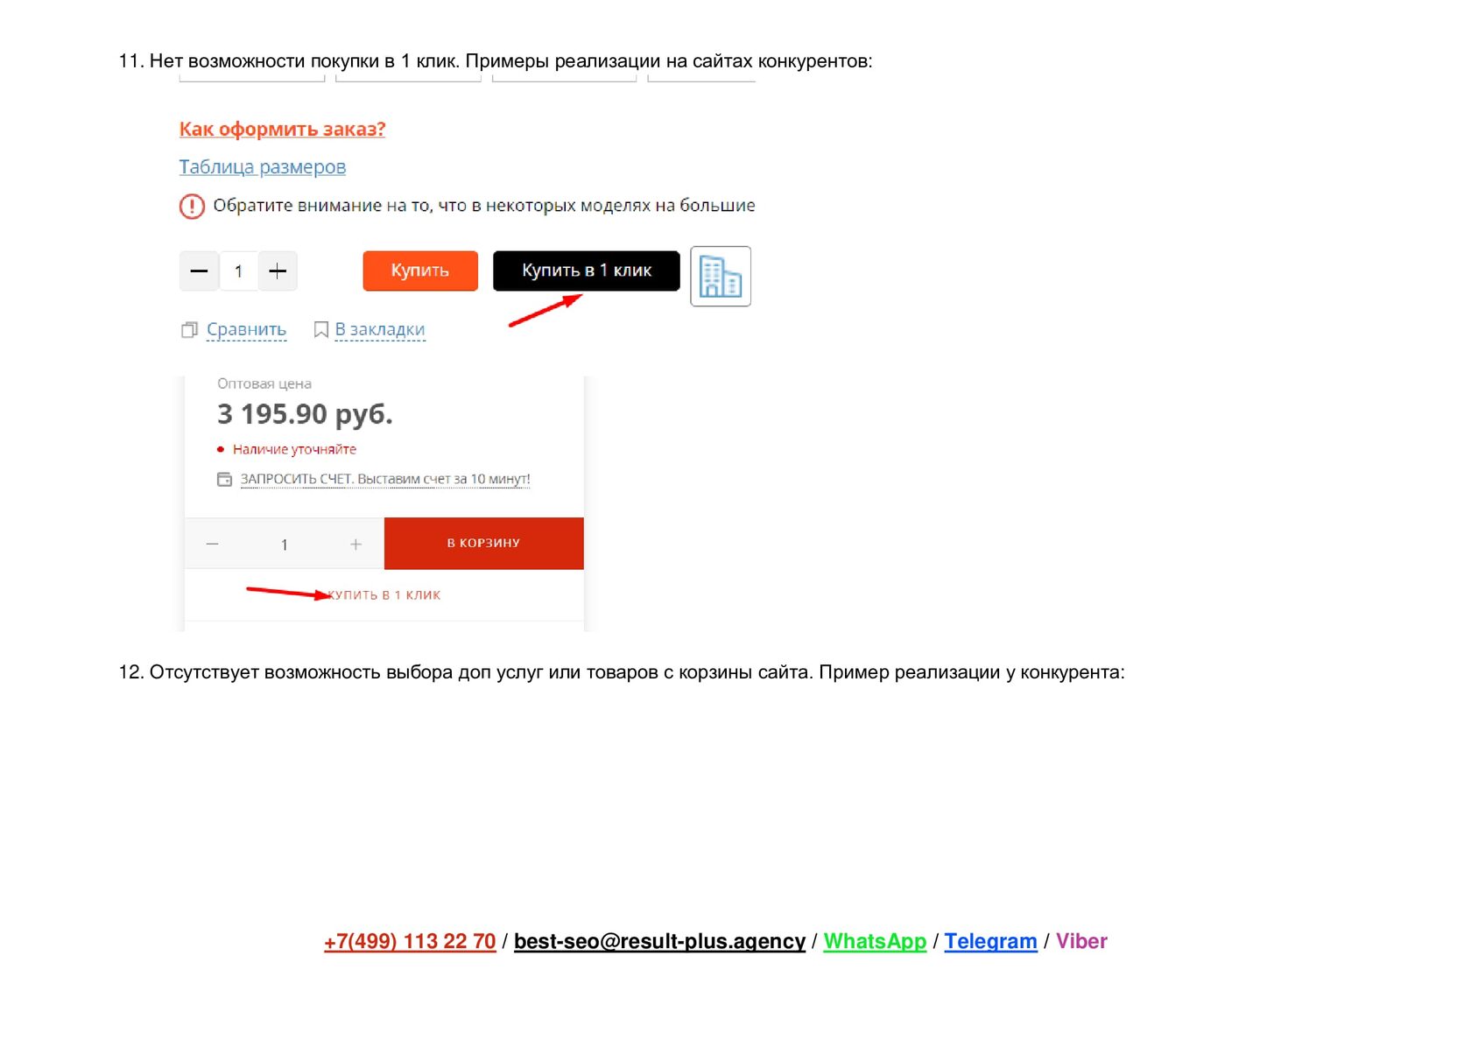The width and height of the screenshot is (1471, 1040).
Task: Decrease quantity with the upper minus button
Action: (x=200, y=271)
